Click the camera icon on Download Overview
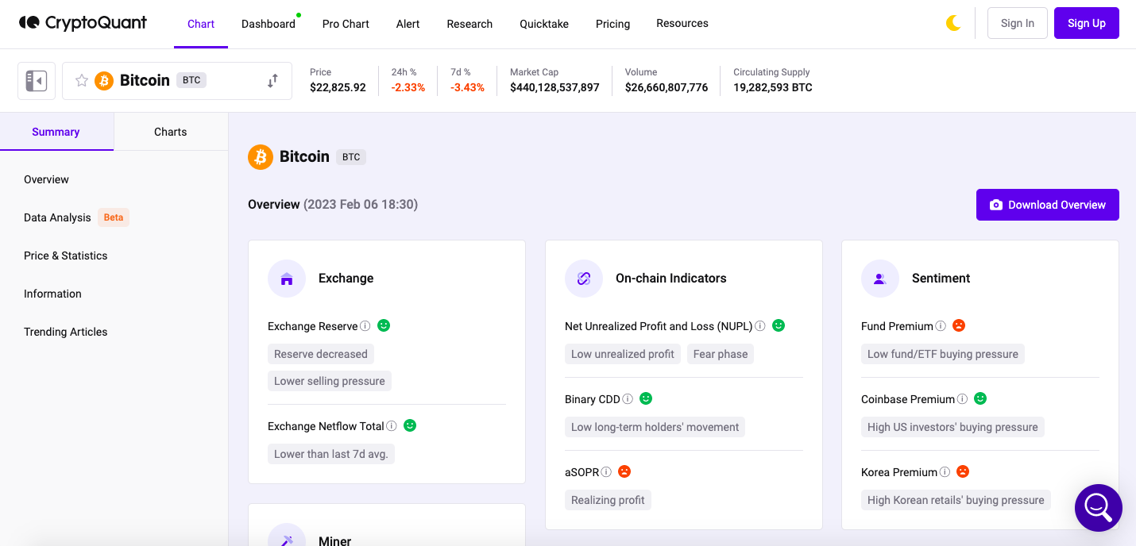1136x546 pixels. (x=996, y=204)
